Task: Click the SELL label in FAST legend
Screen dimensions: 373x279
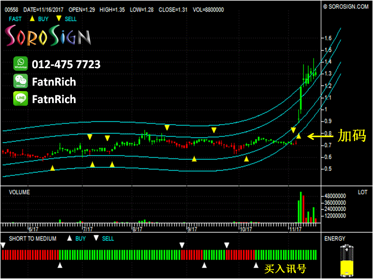Action: coord(71,19)
